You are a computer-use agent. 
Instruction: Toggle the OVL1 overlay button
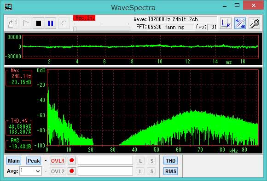point(58,161)
